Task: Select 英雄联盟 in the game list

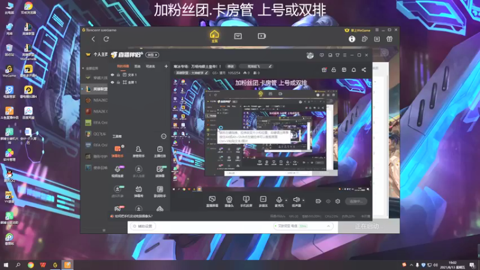Action: (96, 89)
